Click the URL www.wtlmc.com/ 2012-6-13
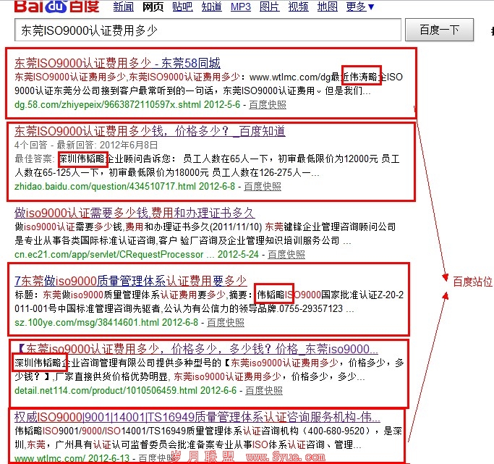 coord(72,458)
